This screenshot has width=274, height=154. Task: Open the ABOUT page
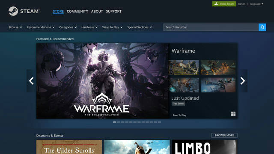[97, 12]
